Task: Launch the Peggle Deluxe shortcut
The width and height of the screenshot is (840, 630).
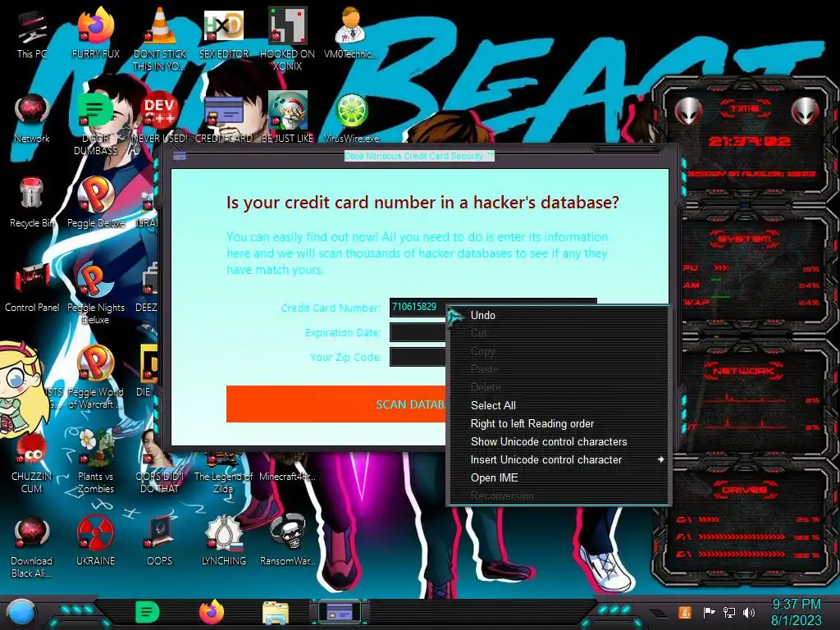Action: [95, 203]
